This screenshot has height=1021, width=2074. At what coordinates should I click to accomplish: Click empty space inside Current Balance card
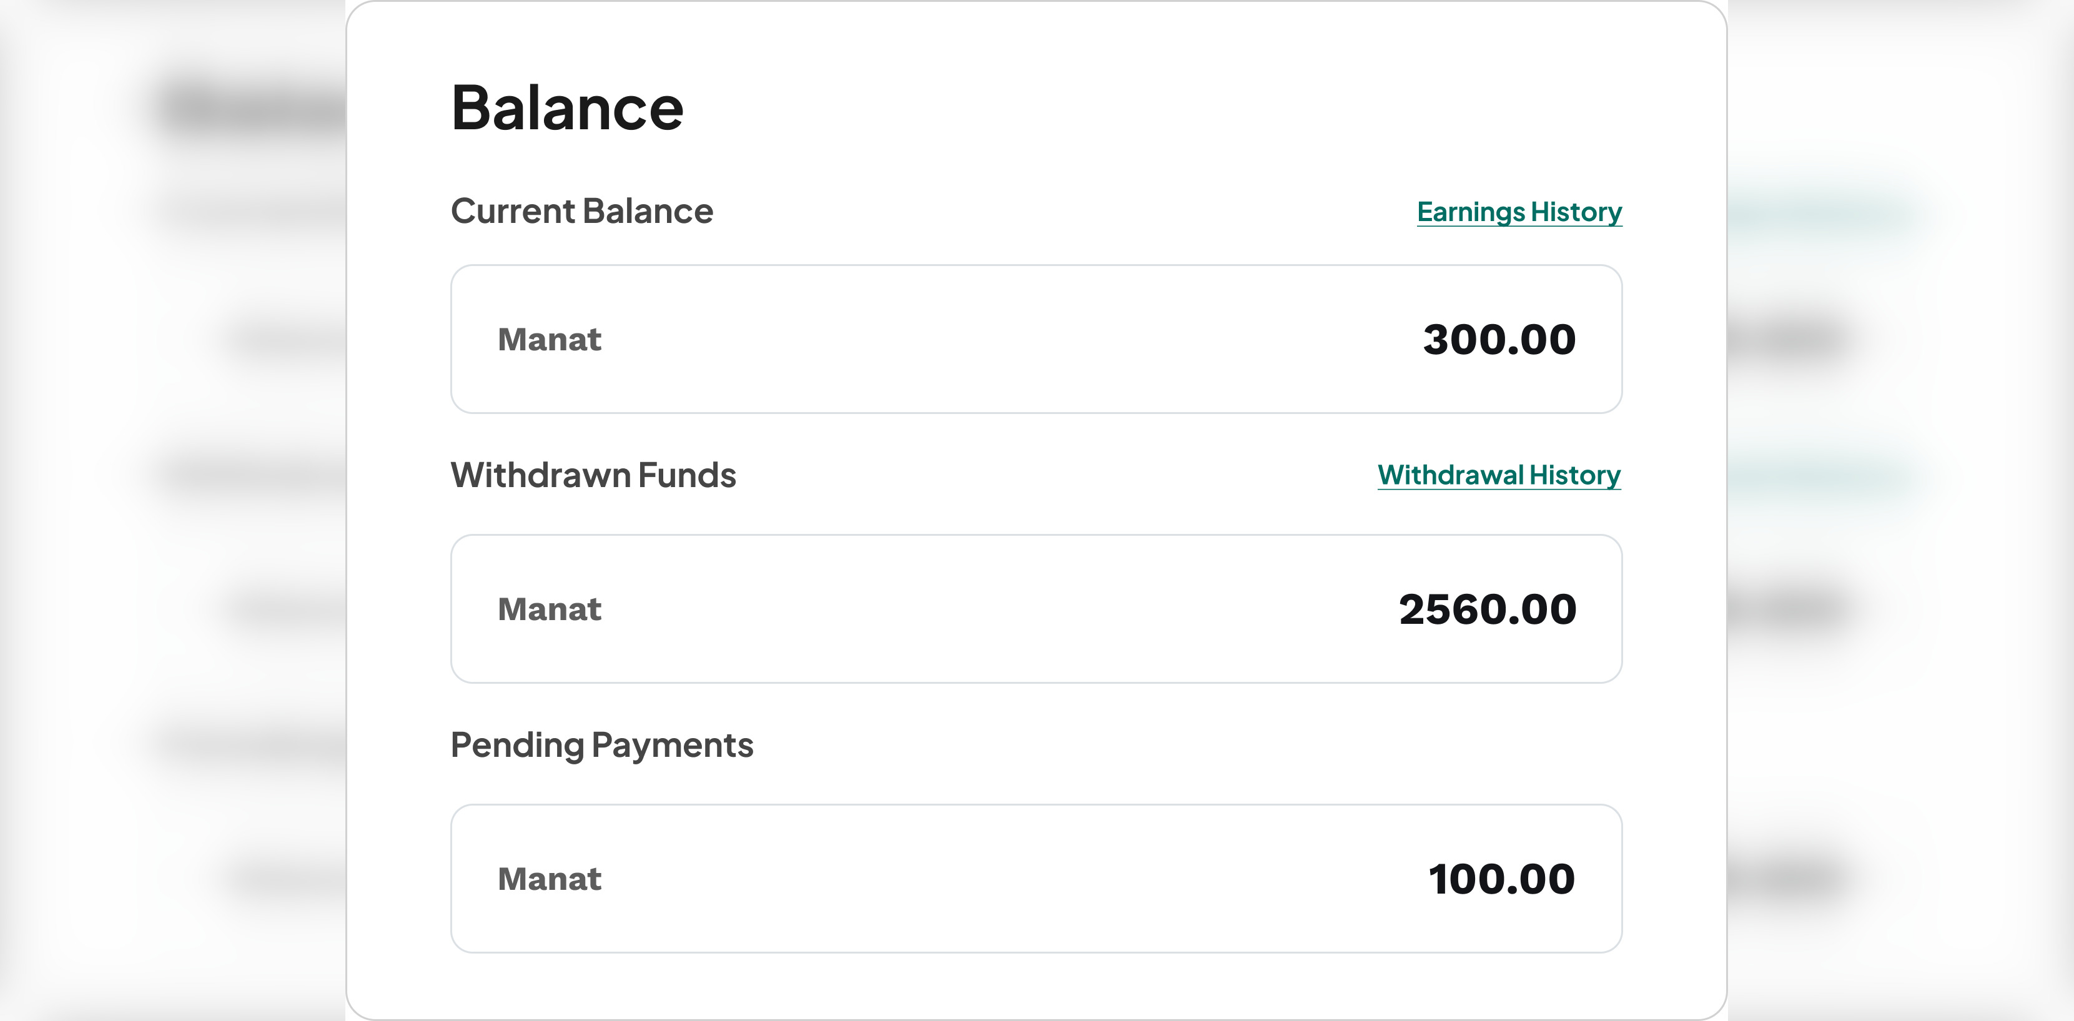[x=1007, y=339]
